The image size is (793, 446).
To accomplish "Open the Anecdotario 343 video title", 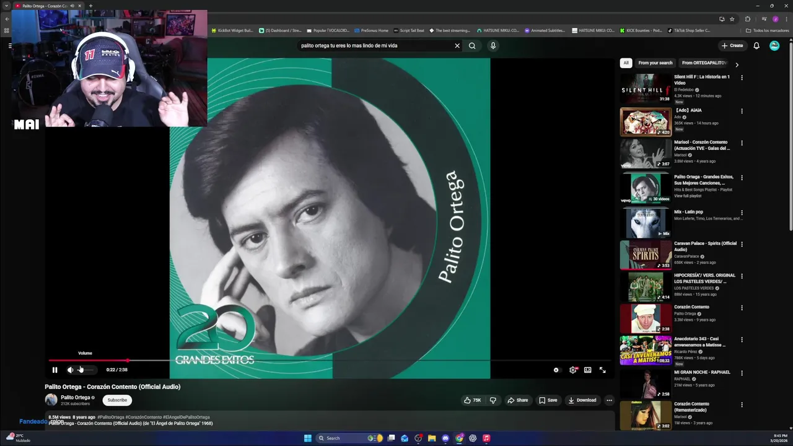I will coord(699,342).
